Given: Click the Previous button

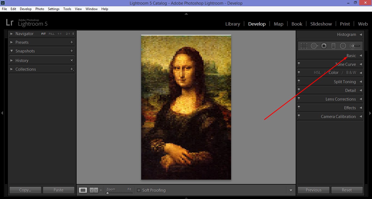Looking at the screenshot, I should coord(314,190).
